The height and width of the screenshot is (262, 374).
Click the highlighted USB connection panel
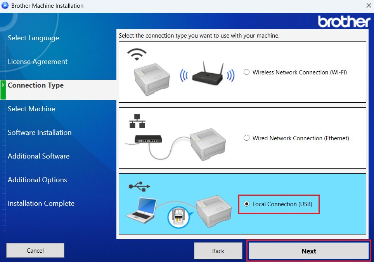point(242,204)
